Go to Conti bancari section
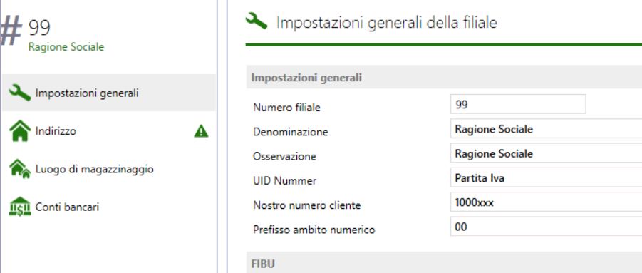The image size is (642, 273). (x=108, y=207)
